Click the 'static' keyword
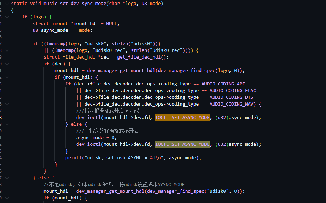Viewport: 326px width, 203px height. 19,4
